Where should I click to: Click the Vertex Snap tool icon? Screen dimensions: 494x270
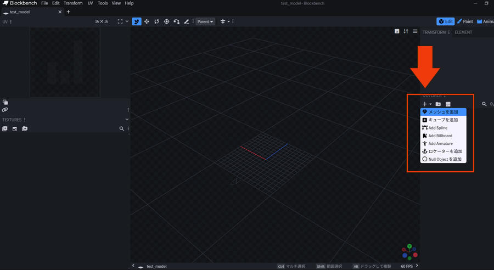pos(177,21)
